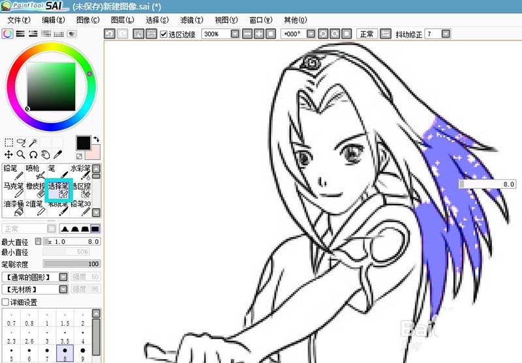The image size is (522, 363).
Task: Choose the 马克笔 marker brush
Action: (13, 190)
